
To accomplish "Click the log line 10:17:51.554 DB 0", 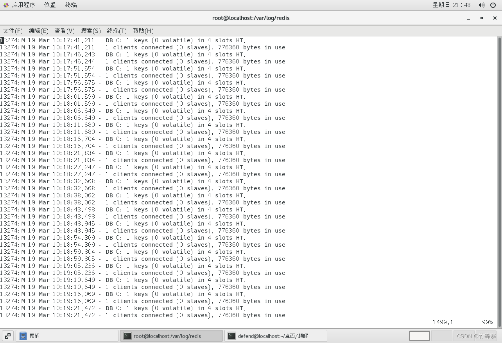I will click(123, 69).
